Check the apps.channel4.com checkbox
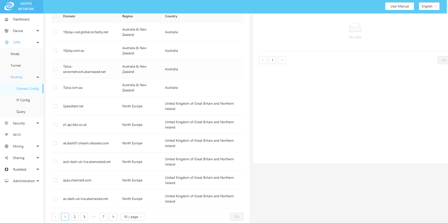Viewport: 448px width, 223px height. [x=55, y=180]
